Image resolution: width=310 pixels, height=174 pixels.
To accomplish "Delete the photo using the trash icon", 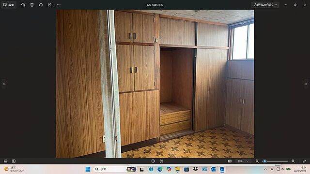I will (32, 5).
